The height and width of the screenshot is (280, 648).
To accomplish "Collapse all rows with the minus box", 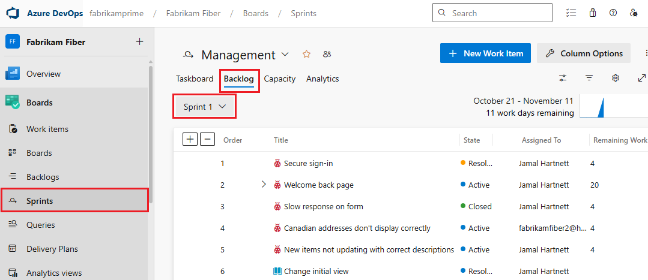I will [x=207, y=139].
